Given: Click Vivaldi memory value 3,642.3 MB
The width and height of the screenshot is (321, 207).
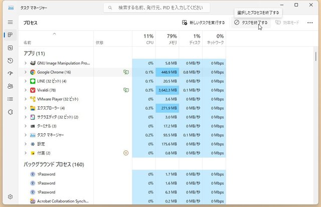Looking at the screenshot, I should coord(168,90).
